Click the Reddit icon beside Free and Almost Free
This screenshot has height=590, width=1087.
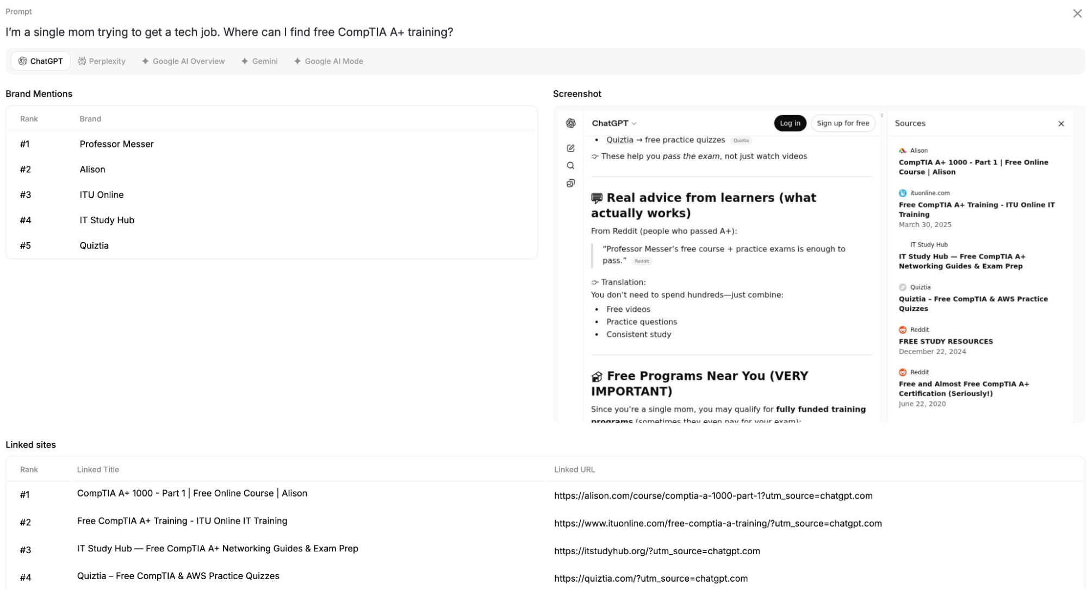click(x=903, y=372)
